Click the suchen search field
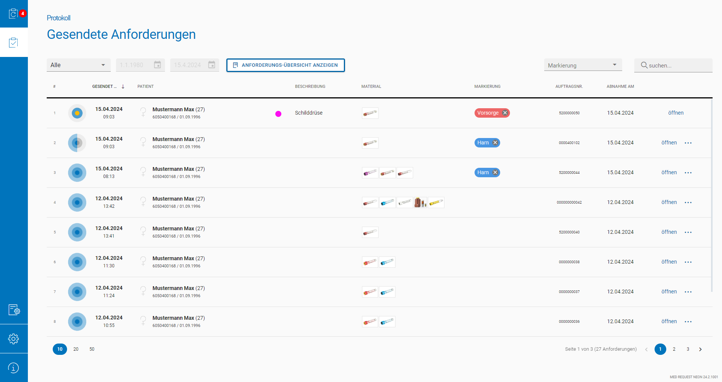 (673, 65)
